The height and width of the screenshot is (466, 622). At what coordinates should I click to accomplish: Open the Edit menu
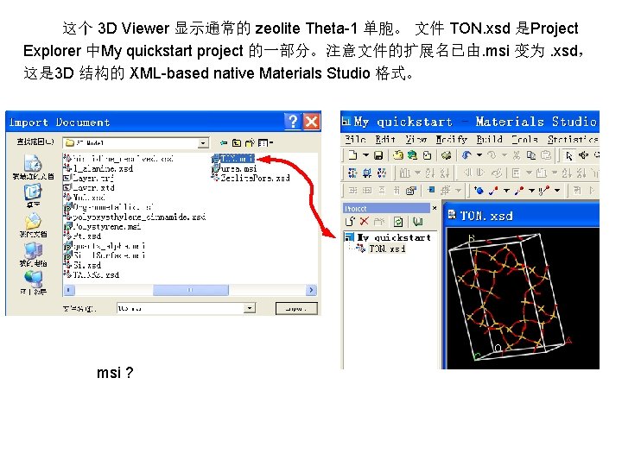coord(385,139)
